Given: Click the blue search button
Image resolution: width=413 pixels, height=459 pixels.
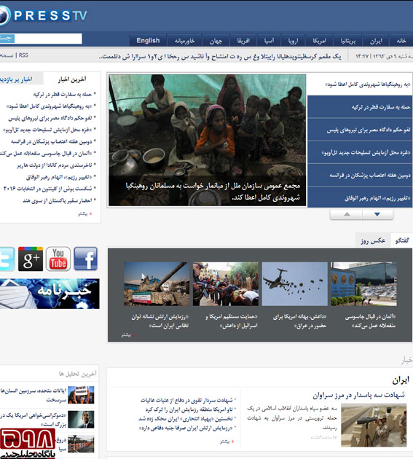Looking at the screenshot, I should point(7,39).
